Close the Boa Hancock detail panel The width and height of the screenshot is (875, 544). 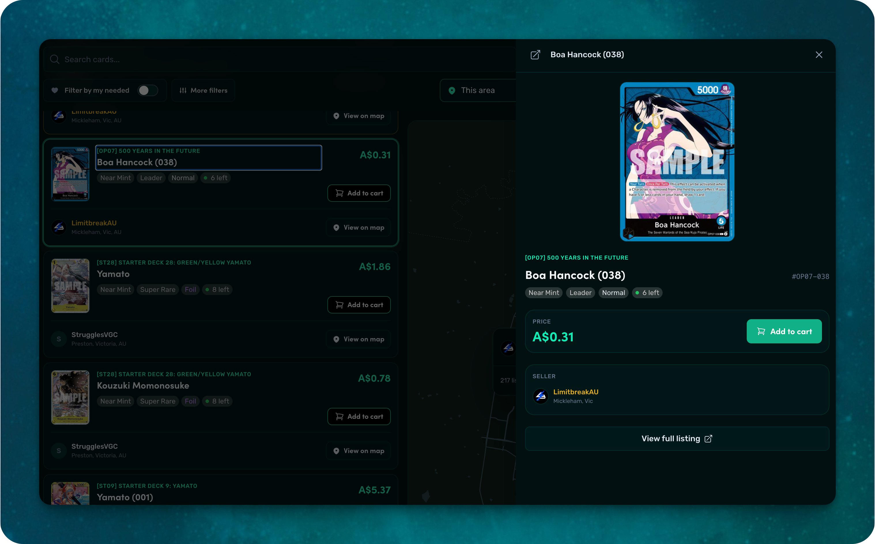click(819, 55)
